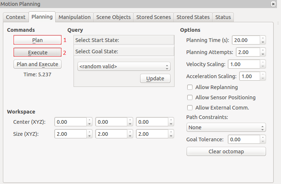Image resolution: width=281 pixels, height=184 pixels.
Task: Click the Clear octomap button
Action: click(x=226, y=152)
